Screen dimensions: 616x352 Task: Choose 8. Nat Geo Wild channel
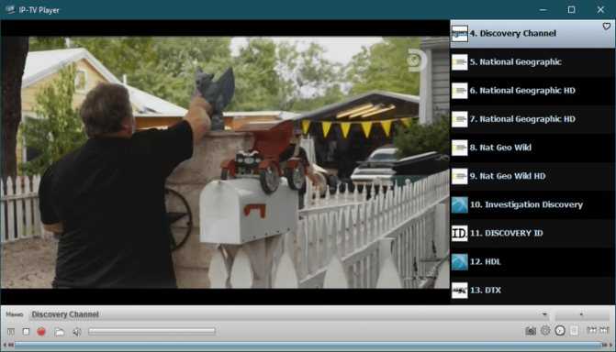pos(532,148)
